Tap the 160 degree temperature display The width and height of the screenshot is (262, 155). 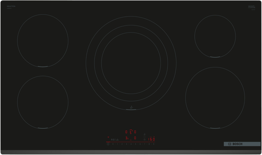(x=152, y=139)
